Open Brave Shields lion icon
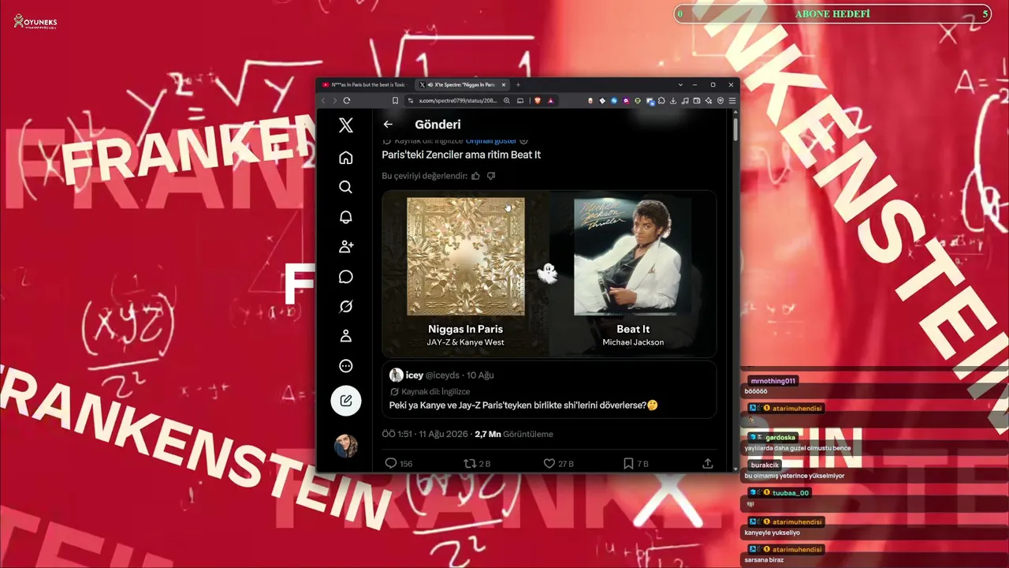Image resolution: width=1009 pixels, height=568 pixels. click(536, 100)
